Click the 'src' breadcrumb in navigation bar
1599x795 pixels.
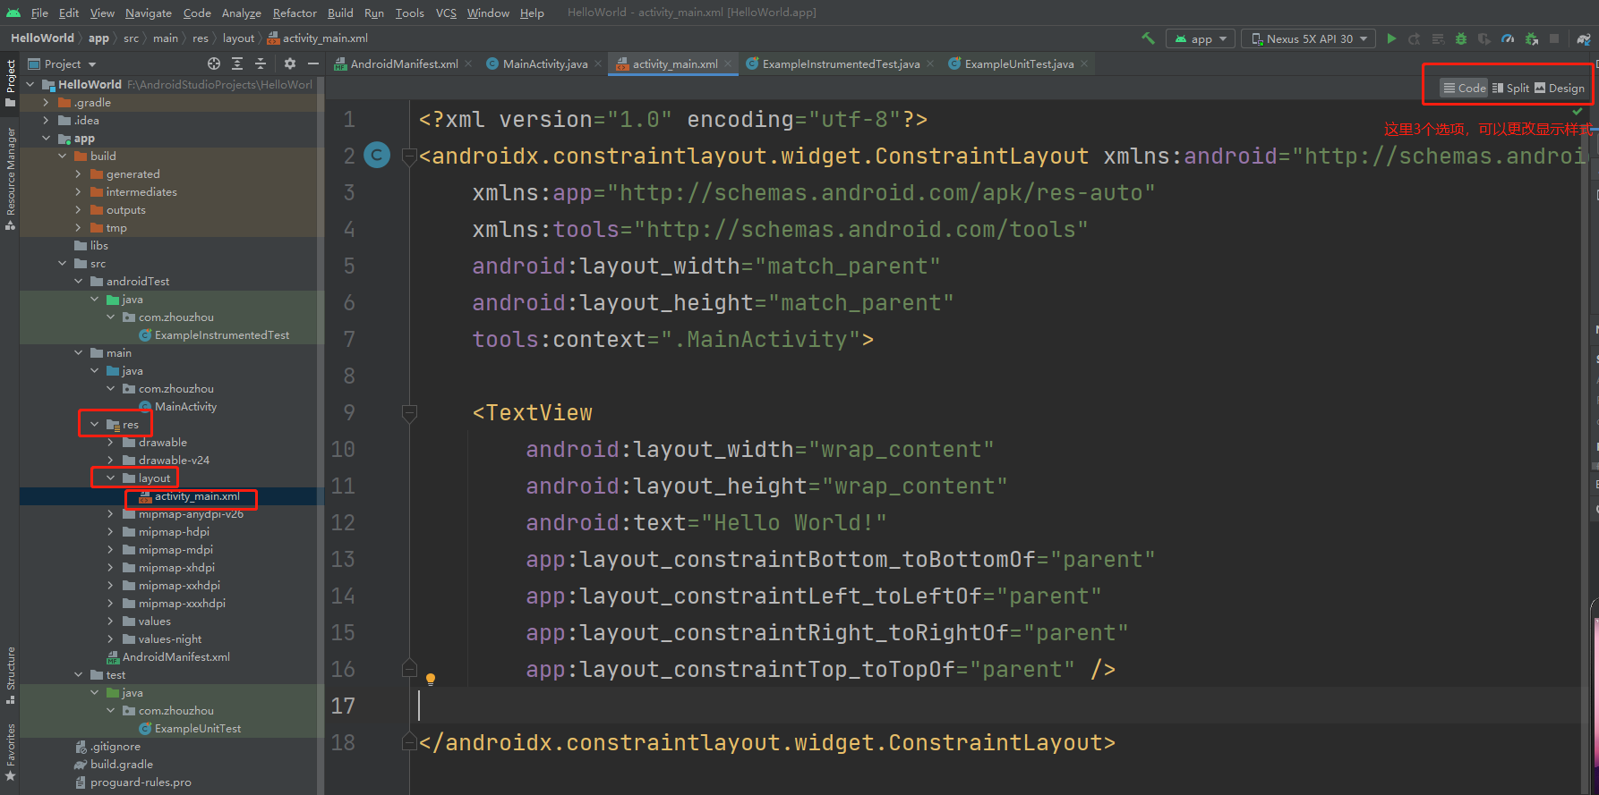pyautogui.click(x=131, y=38)
